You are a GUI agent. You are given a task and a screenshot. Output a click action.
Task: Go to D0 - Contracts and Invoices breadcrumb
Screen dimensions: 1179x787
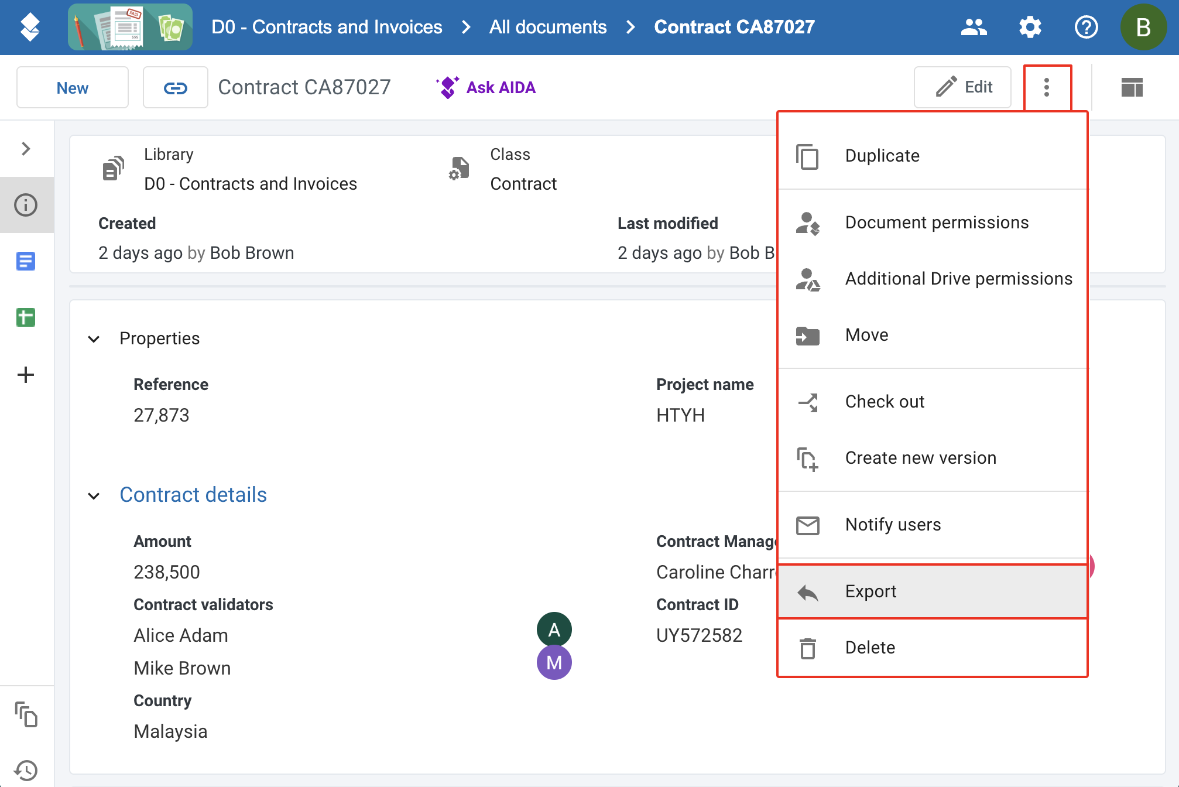click(x=327, y=27)
